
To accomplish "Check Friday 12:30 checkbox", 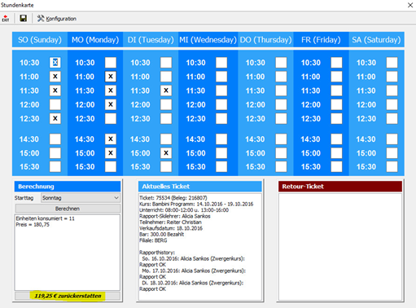I will coord(336,118).
